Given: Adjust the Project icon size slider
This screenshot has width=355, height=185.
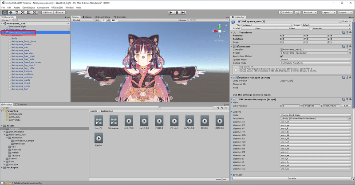Looking at the screenshot, I should click(221, 179).
